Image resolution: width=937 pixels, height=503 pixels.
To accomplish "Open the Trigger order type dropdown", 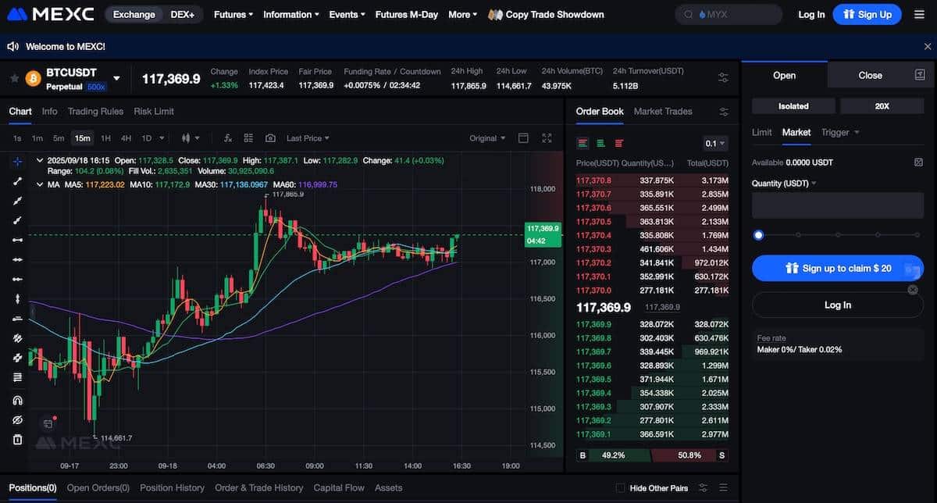I will pos(840,133).
